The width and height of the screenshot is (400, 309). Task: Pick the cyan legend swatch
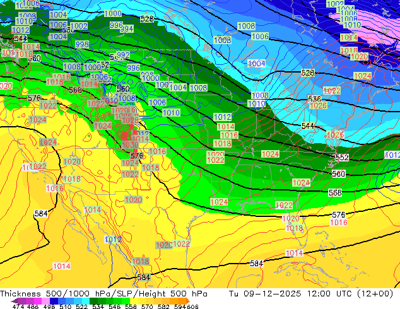86,301
